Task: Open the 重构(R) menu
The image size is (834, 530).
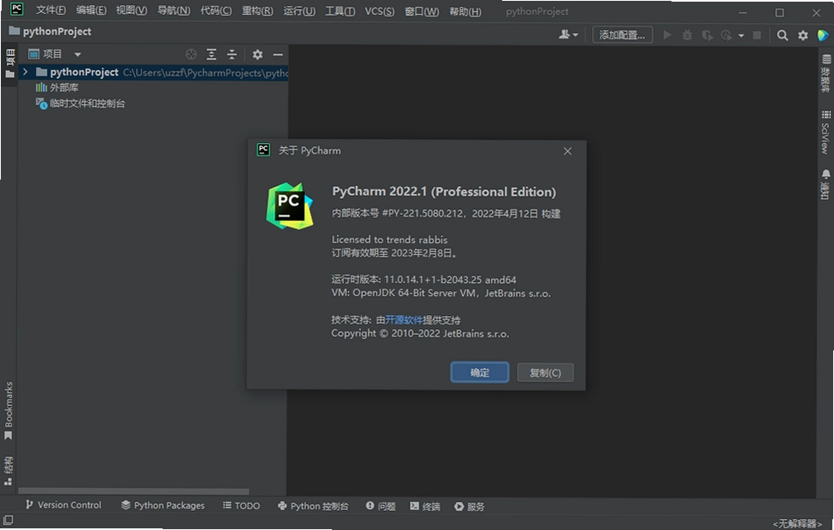Action: pyautogui.click(x=258, y=11)
